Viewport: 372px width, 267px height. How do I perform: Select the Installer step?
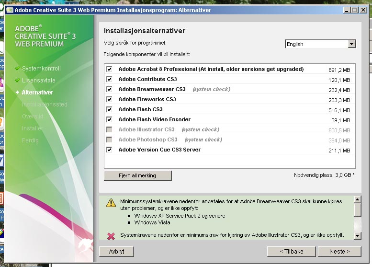32,128
